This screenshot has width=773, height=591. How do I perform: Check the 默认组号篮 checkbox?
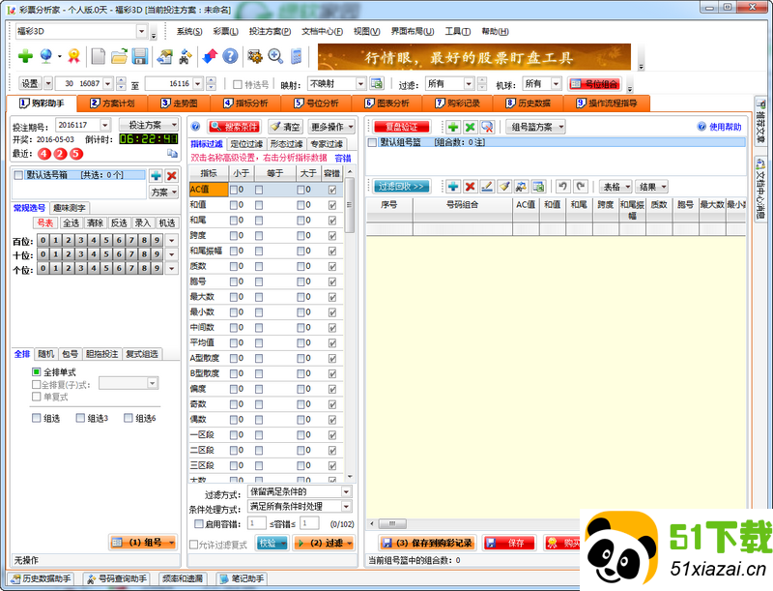[x=374, y=142]
